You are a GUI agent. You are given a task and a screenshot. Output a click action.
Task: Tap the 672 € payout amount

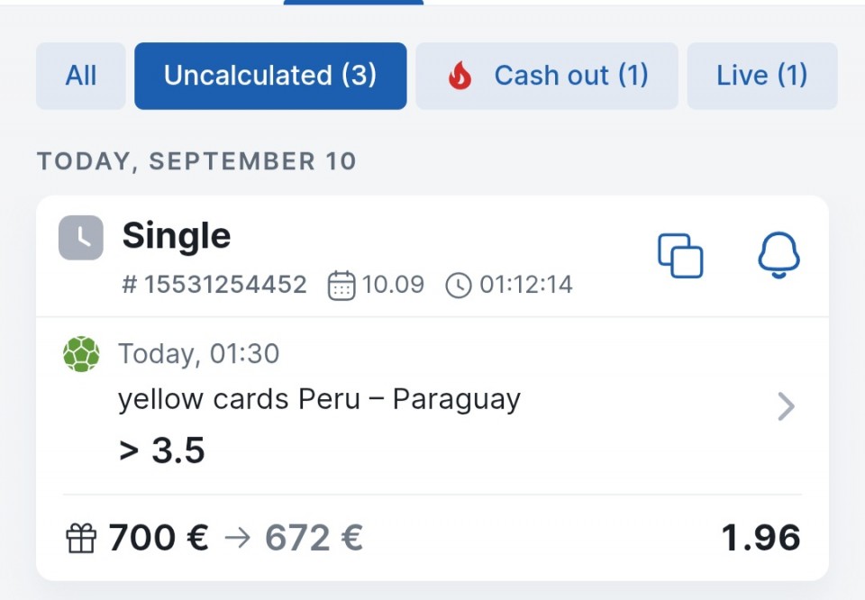pos(314,538)
